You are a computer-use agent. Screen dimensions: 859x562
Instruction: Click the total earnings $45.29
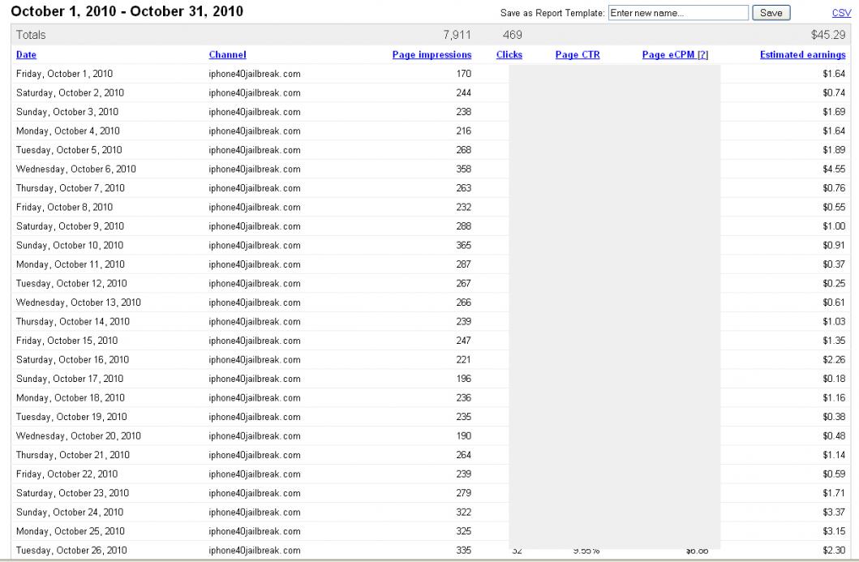click(828, 35)
